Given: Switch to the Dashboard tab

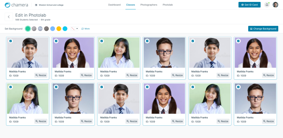Looking at the screenshot, I should 114,5.
